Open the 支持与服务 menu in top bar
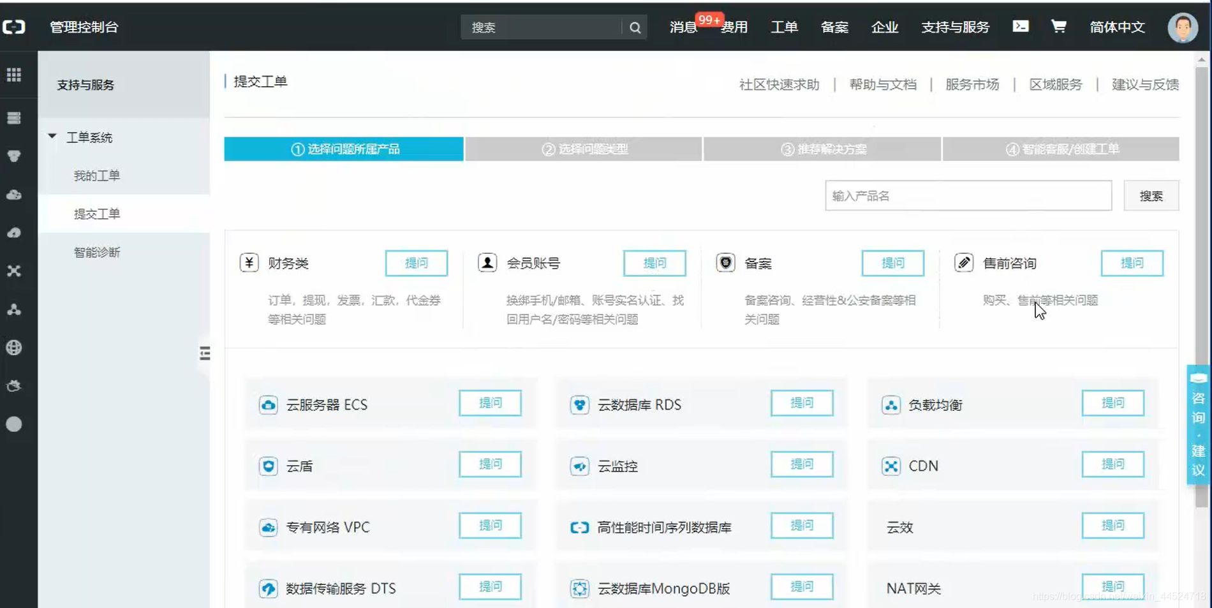Screen dimensions: 1212x608 955,27
